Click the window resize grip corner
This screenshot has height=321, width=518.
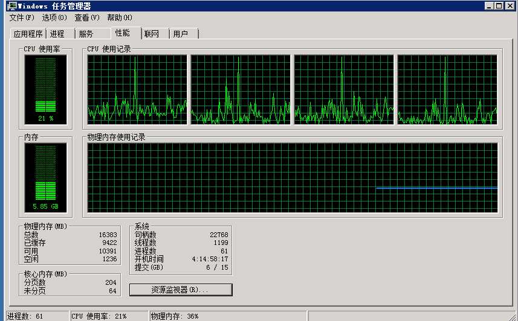(x=514, y=317)
